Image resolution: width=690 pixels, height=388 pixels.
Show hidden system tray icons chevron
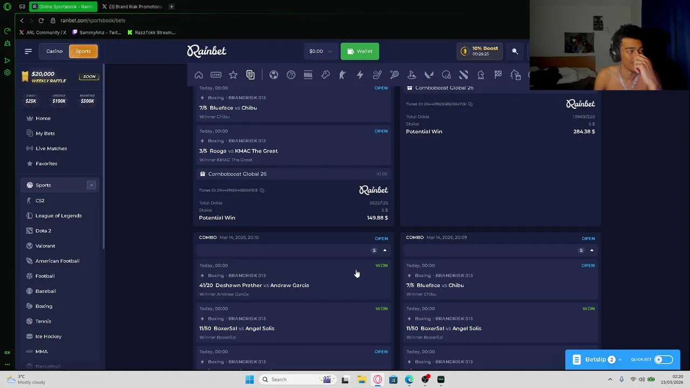click(x=610, y=379)
